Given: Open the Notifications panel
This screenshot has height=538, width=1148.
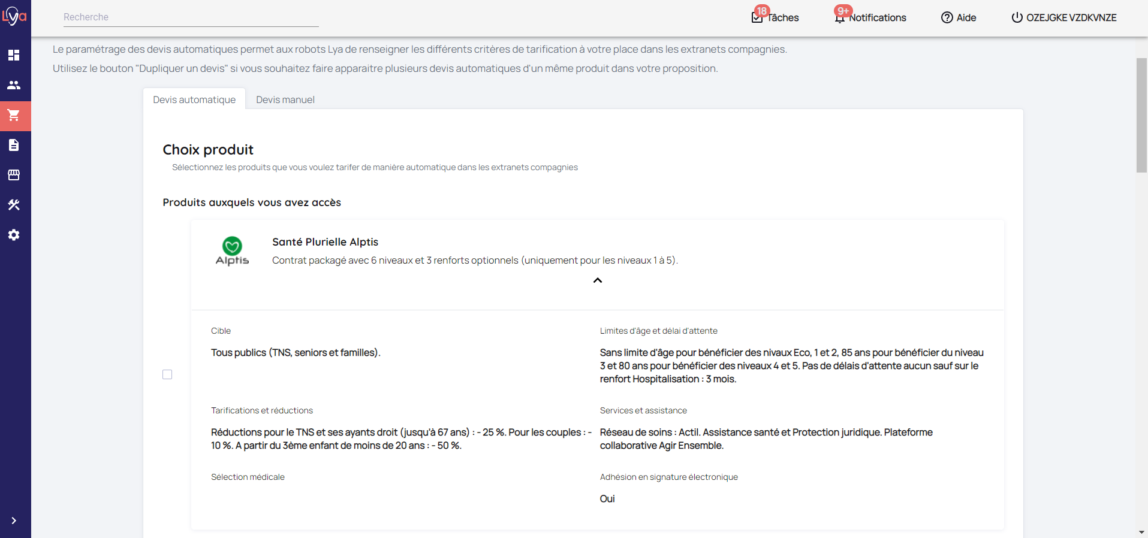Looking at the screenshot, I should click(870, 17).
